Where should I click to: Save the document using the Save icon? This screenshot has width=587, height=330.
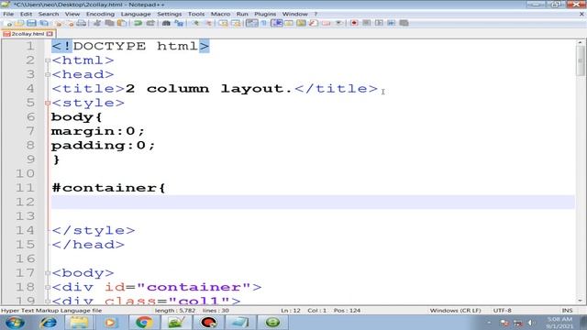(31, 23)
